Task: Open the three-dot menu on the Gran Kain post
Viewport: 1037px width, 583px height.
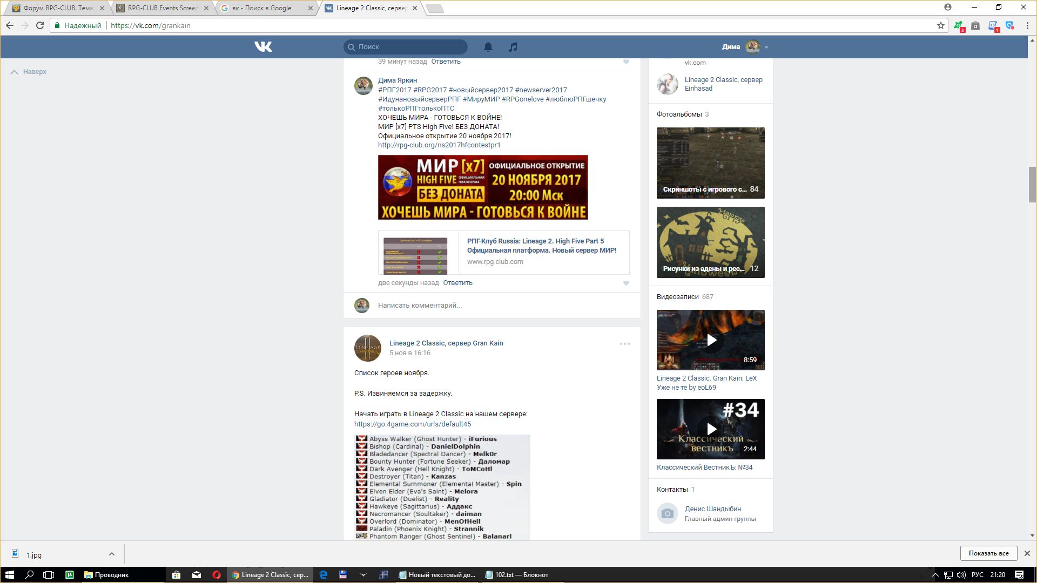Action: click(624, 344)
